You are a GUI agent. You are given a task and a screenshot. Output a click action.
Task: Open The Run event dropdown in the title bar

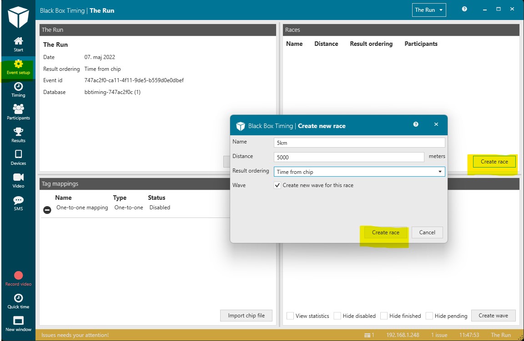pos(429,10)
